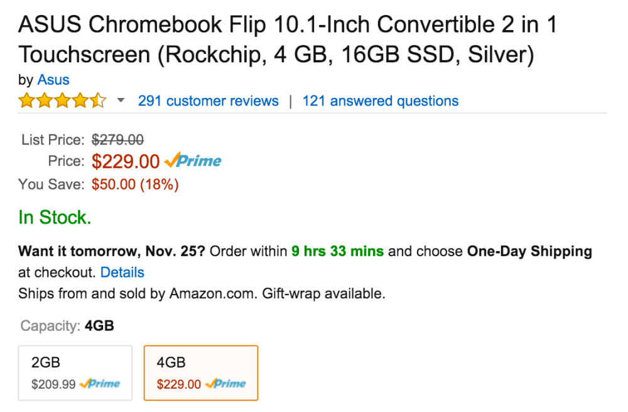
Task: Click the Prime badge in 4GB option
Action: point(225,384)
